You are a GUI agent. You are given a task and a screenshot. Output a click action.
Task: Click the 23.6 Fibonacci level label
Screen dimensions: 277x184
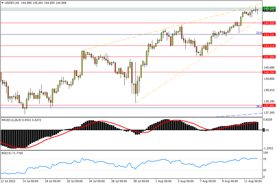(x=259, y=33)
